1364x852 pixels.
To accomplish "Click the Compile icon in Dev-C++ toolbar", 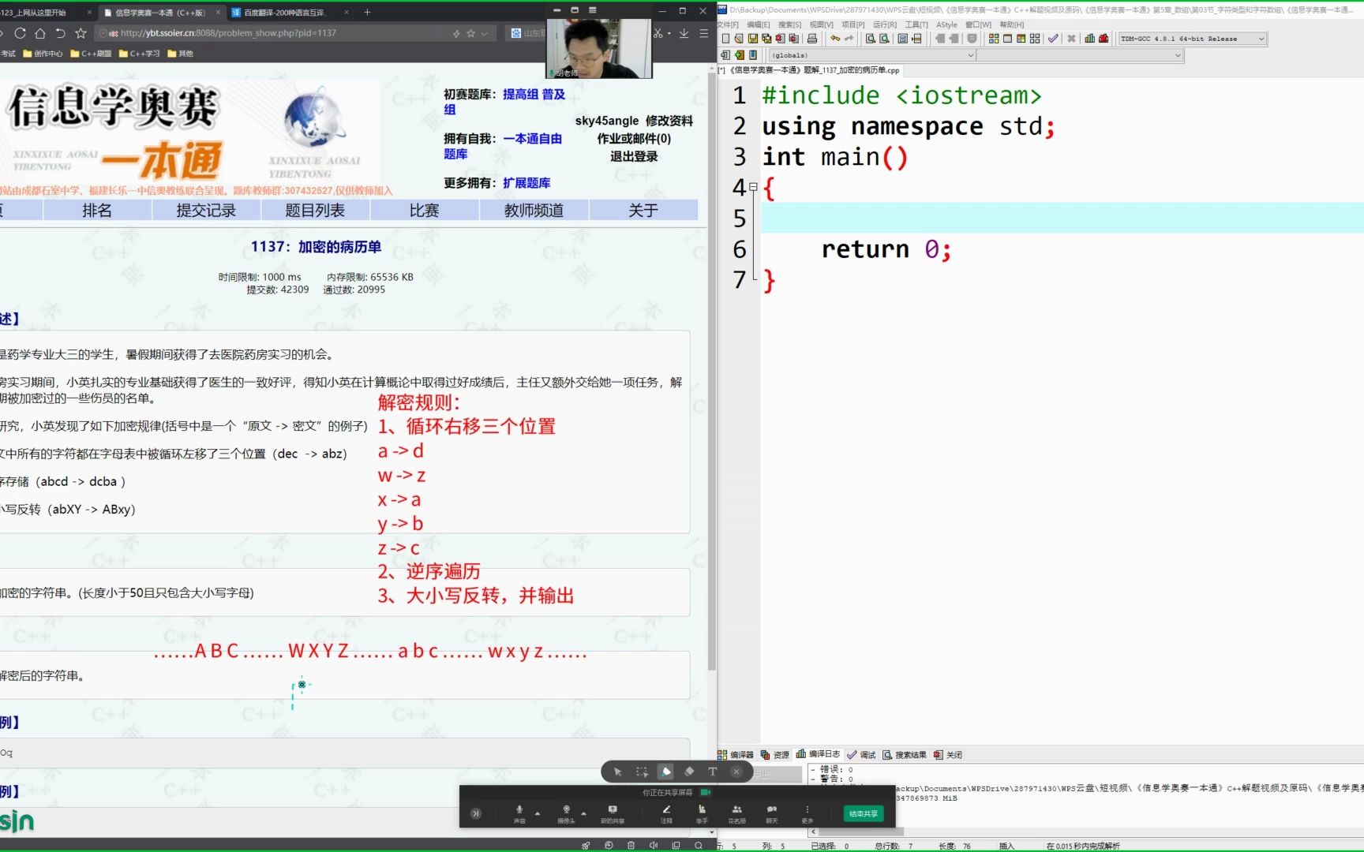I will (994, 39).
